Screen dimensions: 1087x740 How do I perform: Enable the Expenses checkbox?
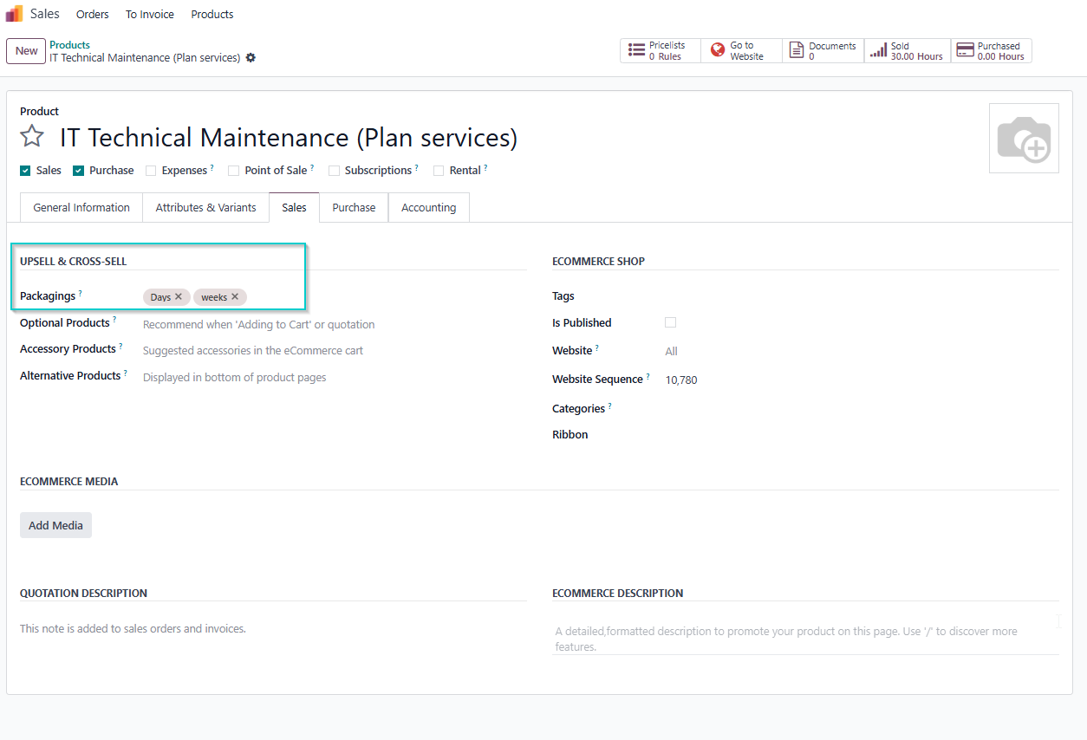coord(151,171)
